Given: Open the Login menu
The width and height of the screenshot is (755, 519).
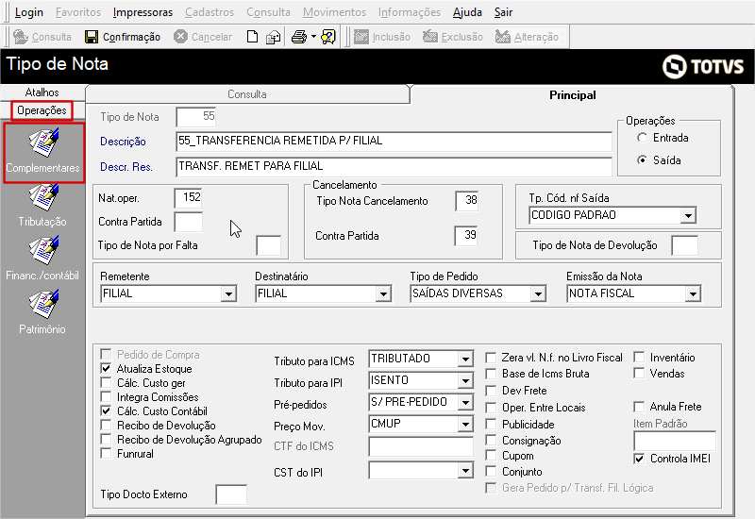Looking at the screenshot, I should point(29,12).
